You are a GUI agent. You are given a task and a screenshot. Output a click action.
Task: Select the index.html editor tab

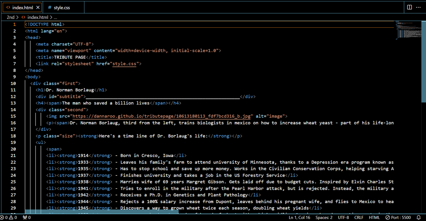coord(21,7)
